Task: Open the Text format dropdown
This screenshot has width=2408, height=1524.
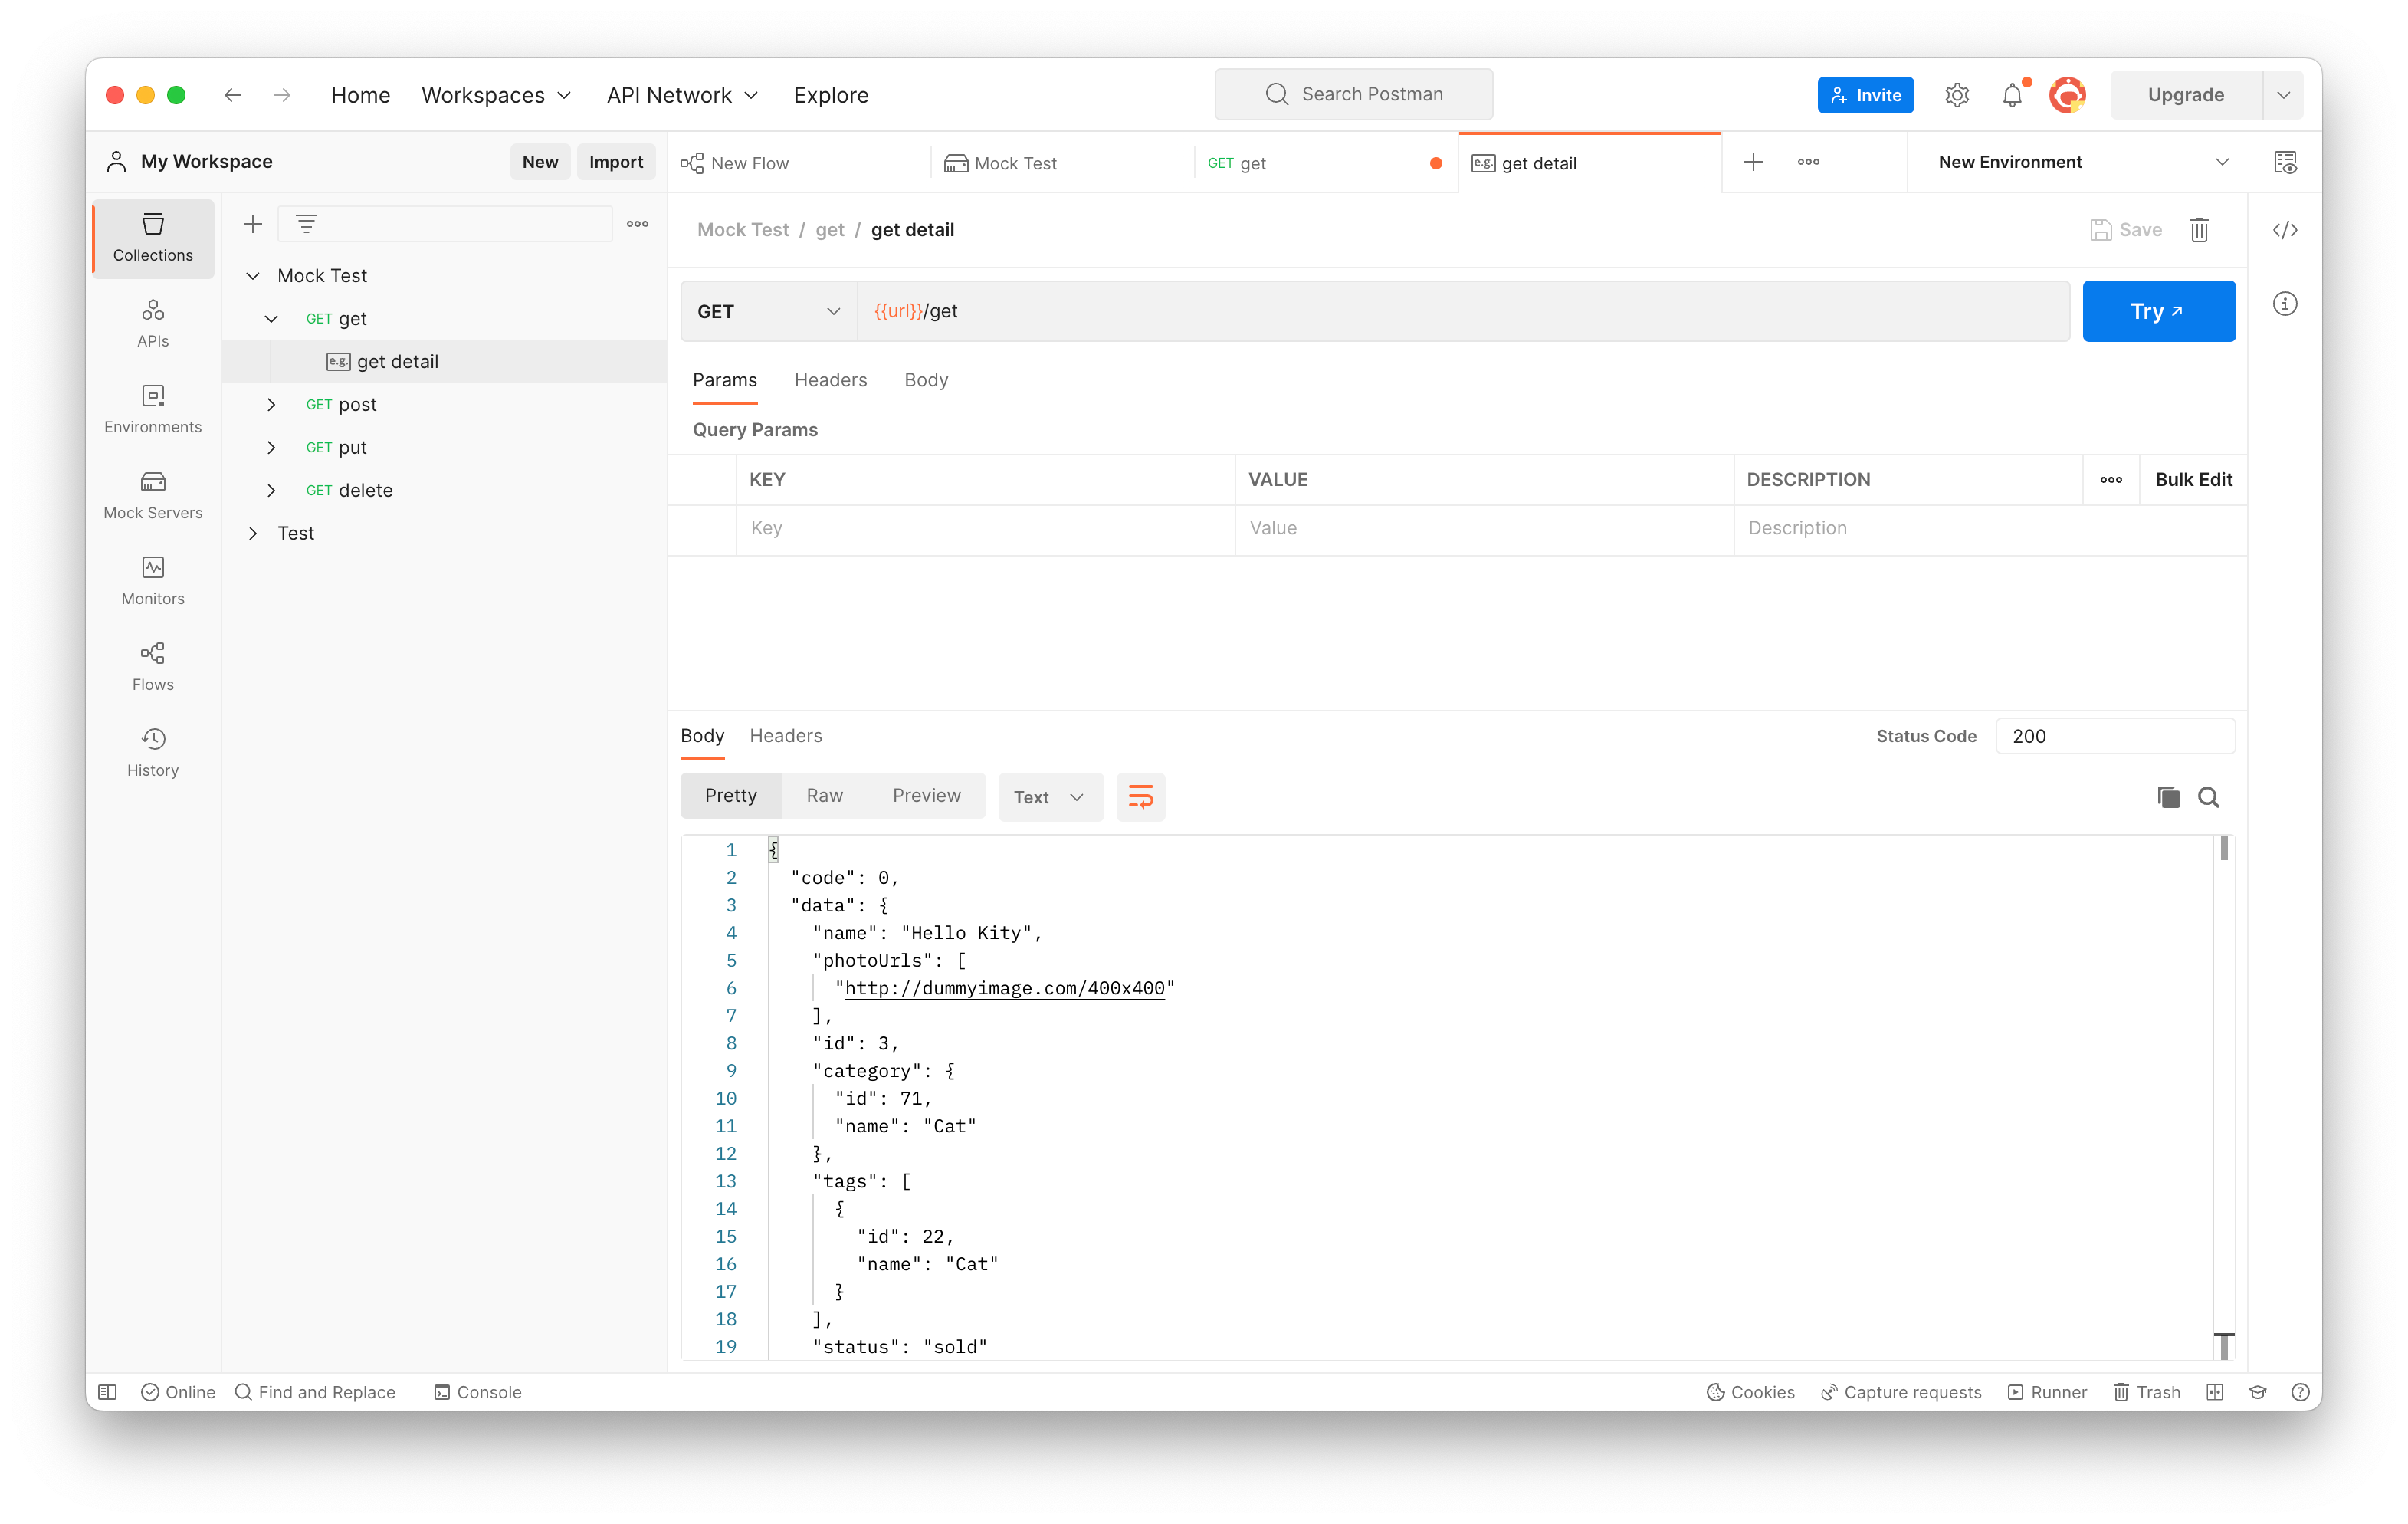Action: [x=1049, y=797]
